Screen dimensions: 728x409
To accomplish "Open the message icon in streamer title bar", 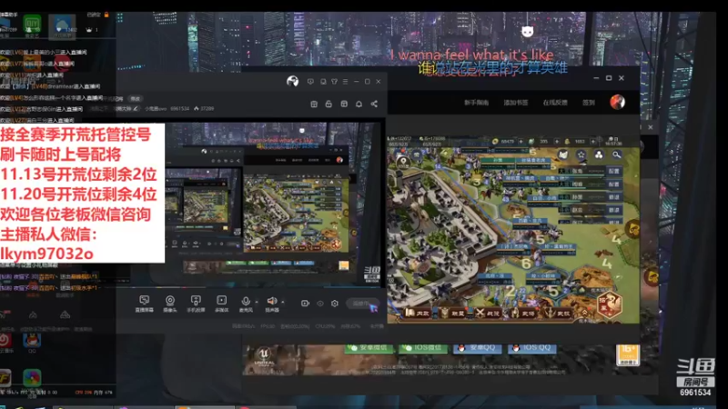I will [310, 82].
